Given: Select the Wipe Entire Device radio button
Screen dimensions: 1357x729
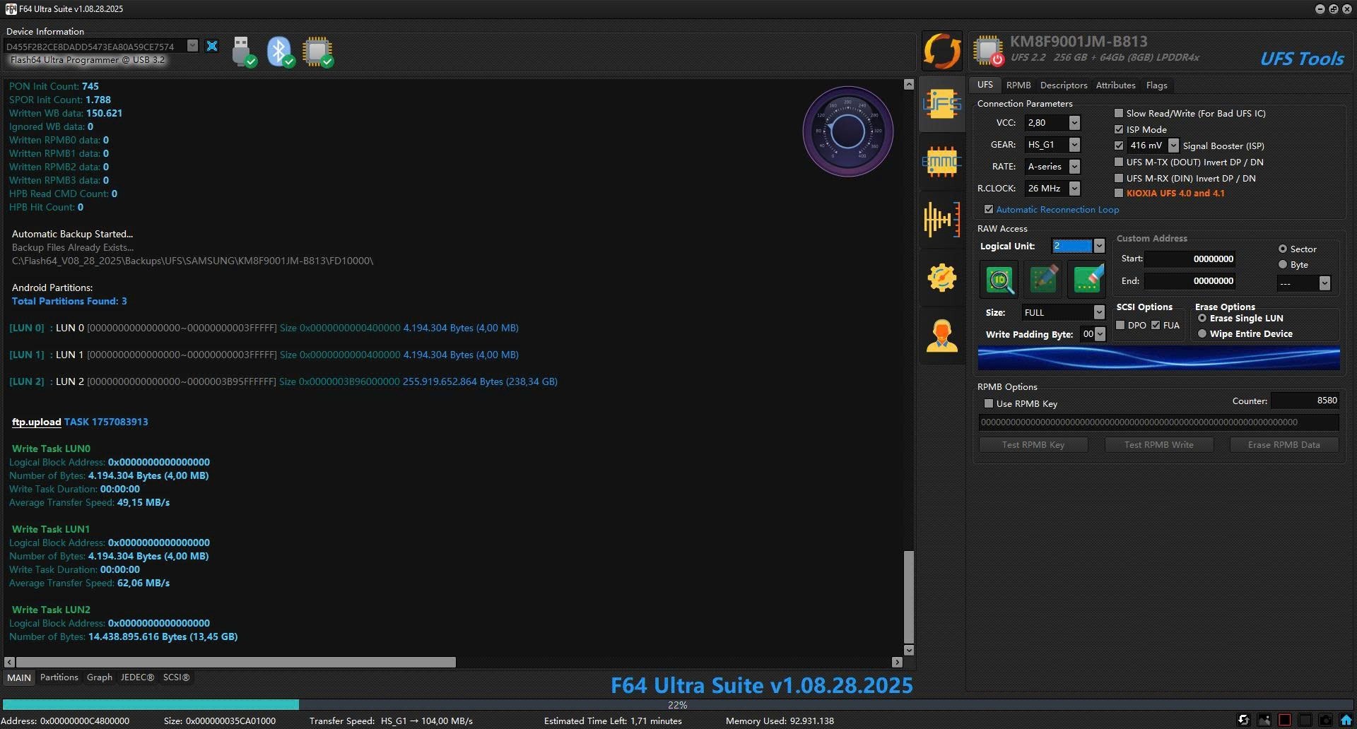Looking at the screenshot, I should (1202, 333).
